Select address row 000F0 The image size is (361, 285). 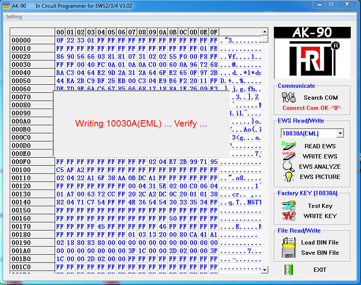coord(32,162)
